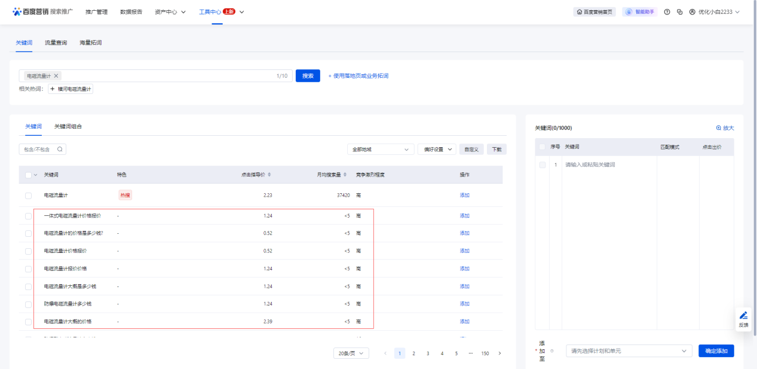Open the 20条/页 page size dropdown

click(x=351, y=353)
